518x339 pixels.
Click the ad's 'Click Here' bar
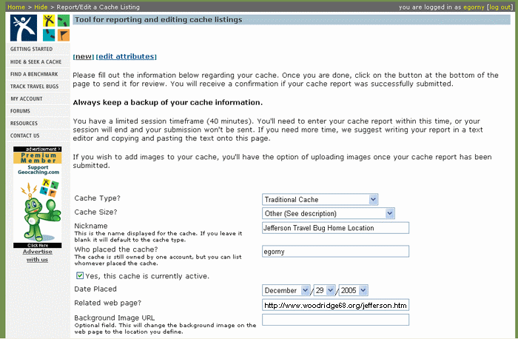coord(37,246)
